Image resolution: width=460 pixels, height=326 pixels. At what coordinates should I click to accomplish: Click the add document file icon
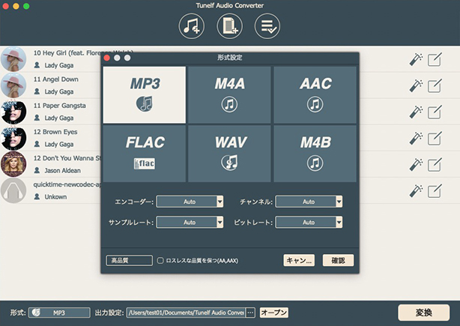click(229, 26)
